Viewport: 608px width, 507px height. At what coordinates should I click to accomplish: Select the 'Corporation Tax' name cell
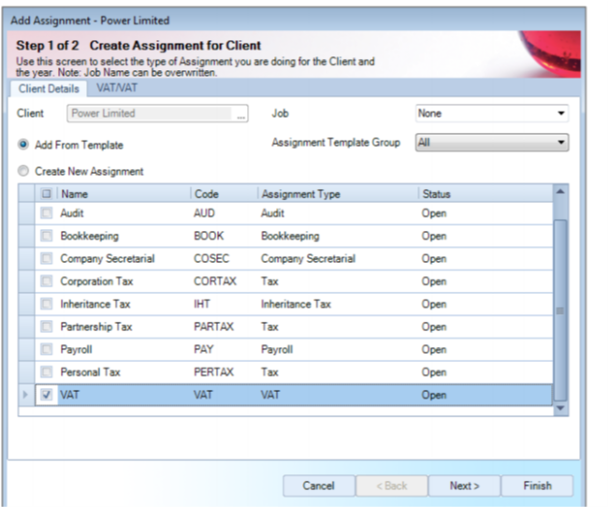coord(123,282)
